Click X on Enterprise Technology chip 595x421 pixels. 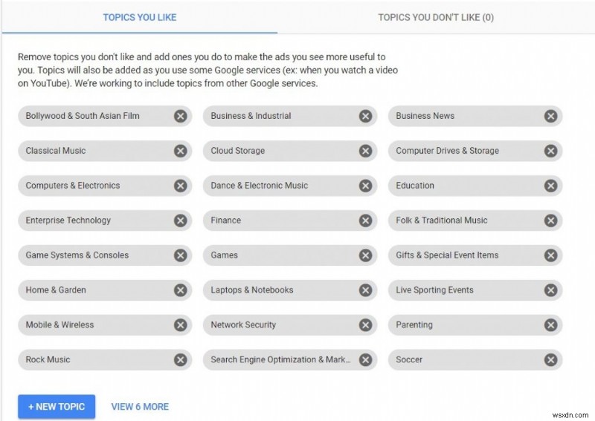point(180,221)
